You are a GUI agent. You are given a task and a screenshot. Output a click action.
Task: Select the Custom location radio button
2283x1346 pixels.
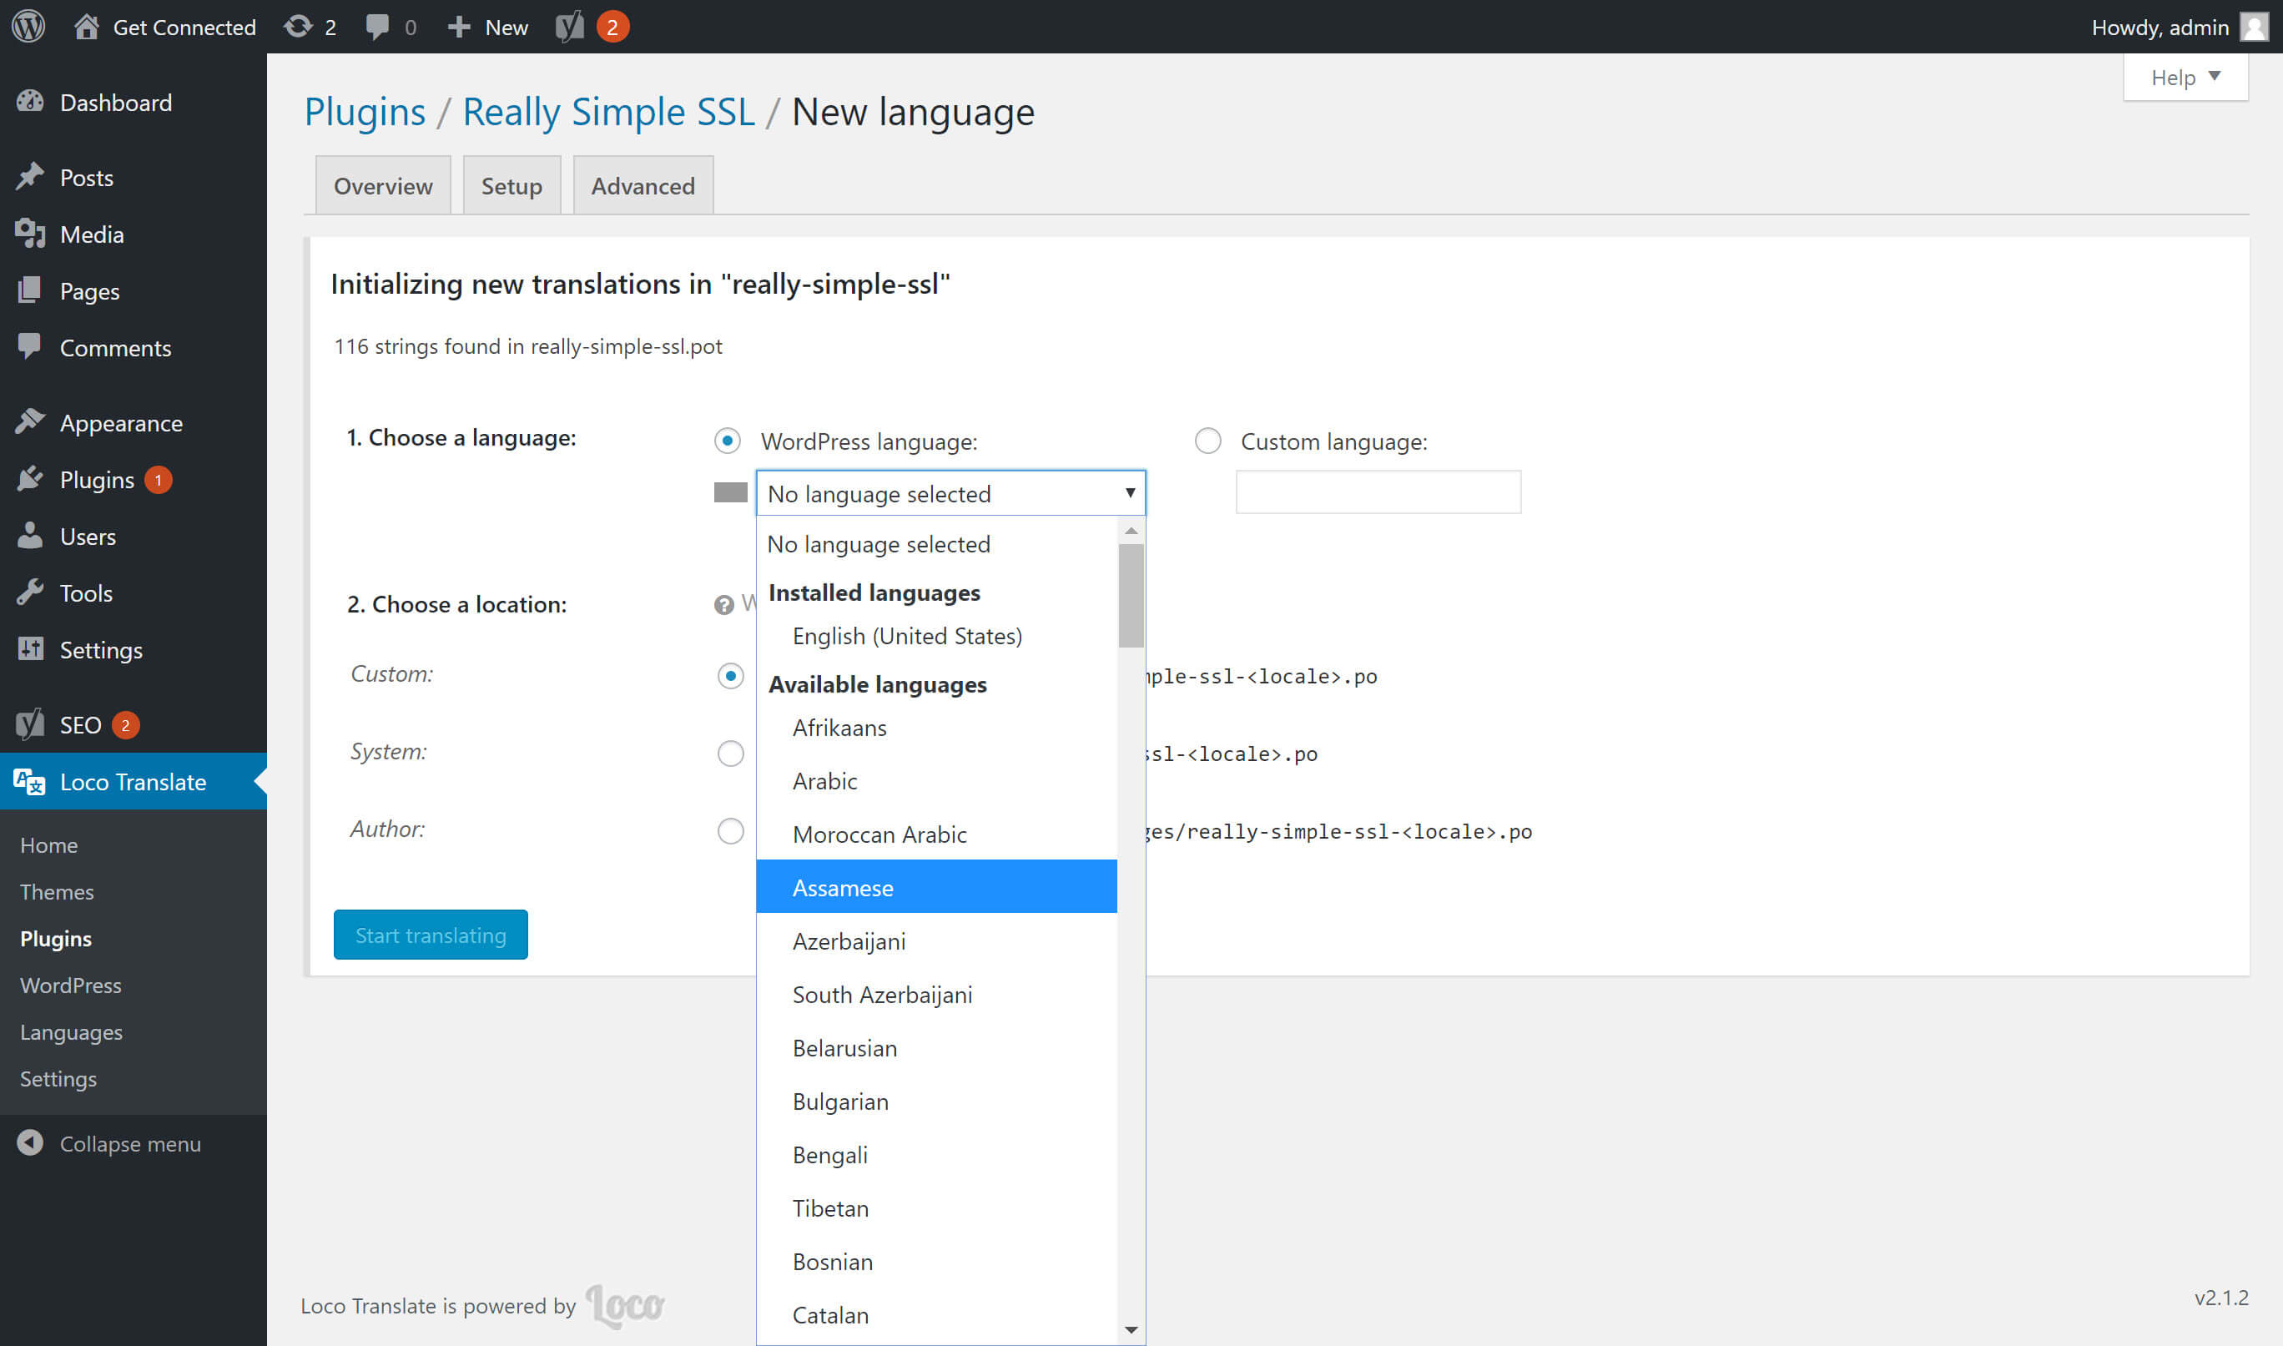point(730,676)
